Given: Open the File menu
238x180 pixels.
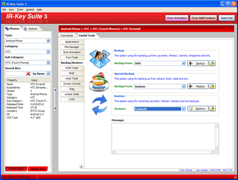Looking at the screenshot, I should pos(4,10).
